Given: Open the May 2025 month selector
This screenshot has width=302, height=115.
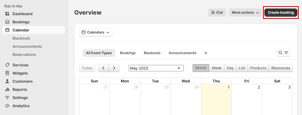Looking at the screenshot, I should 156,68.
